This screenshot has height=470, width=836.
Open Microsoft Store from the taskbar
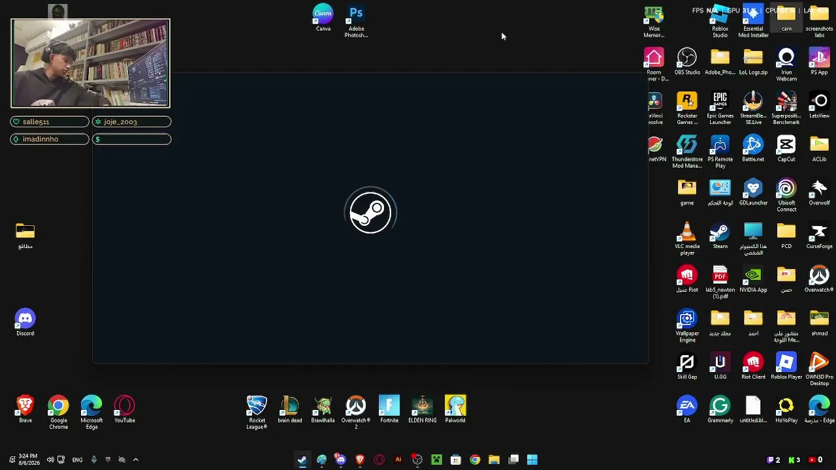click(456, 460)
